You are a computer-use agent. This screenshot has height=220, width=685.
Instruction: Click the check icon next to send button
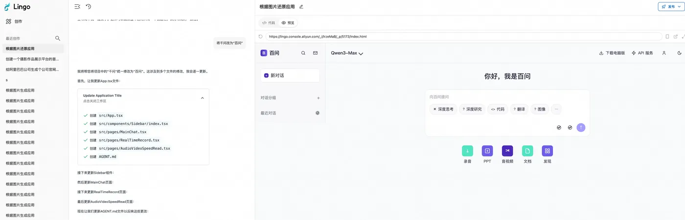pyautogui.click(x=570, y=127)
